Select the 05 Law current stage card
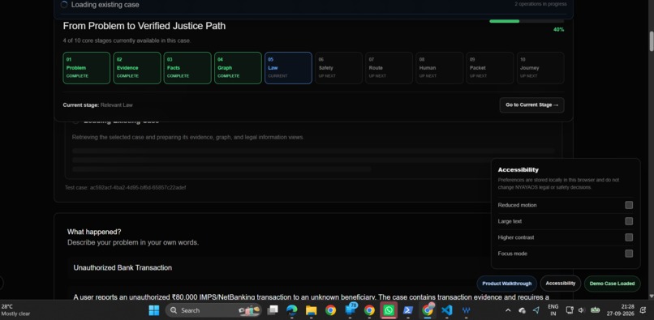The width and height of the screenshot is (654, 320). pyautogui.click(x=288, y=68)
